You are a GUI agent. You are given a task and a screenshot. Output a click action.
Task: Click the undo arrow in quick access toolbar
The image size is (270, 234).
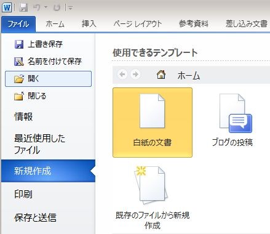coord(37,7)
